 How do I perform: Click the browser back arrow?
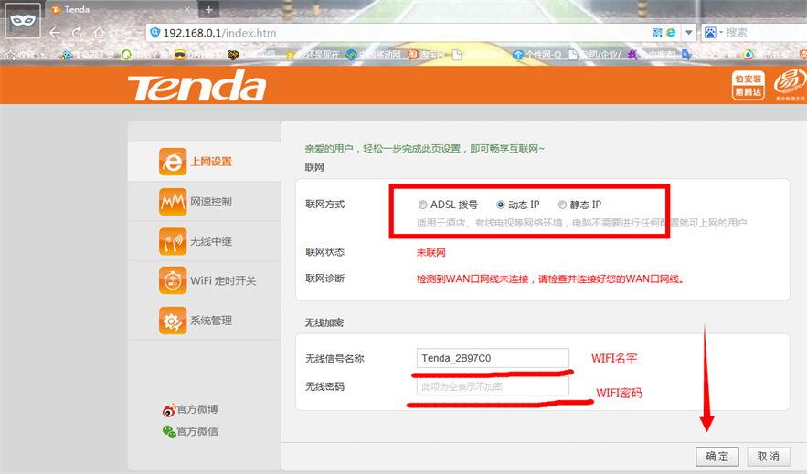tap(55, 33)
